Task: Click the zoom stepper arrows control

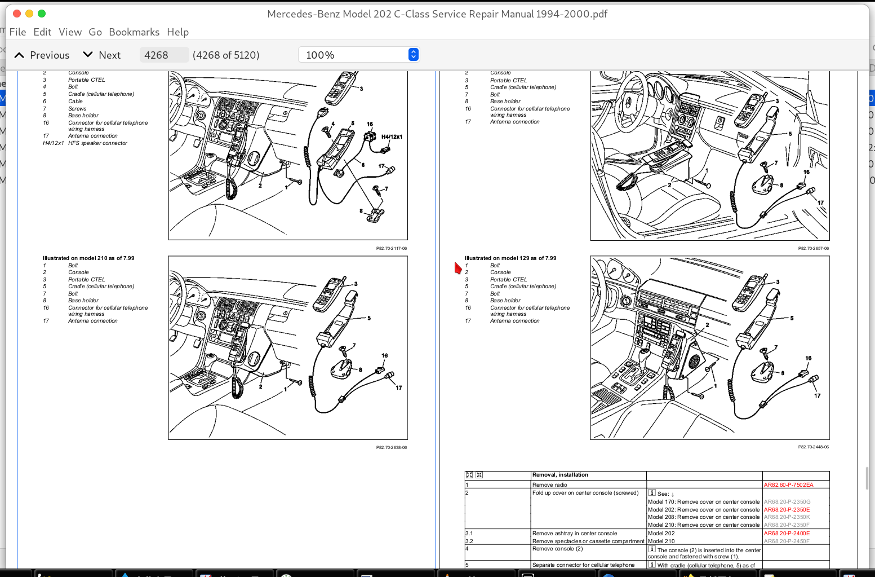Action: click(413, 54)
